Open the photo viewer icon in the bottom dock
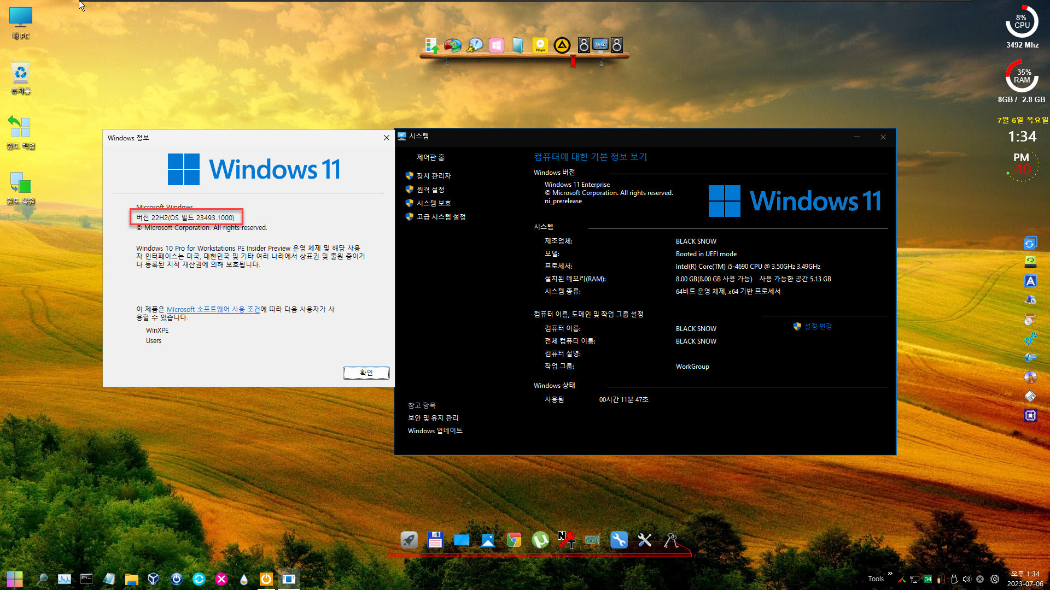This screenshot has height=590, width=1050. pyautogui.click(x=488, y=540)
